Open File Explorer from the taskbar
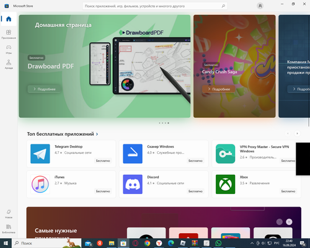310x248 pixels. point(112,243)
